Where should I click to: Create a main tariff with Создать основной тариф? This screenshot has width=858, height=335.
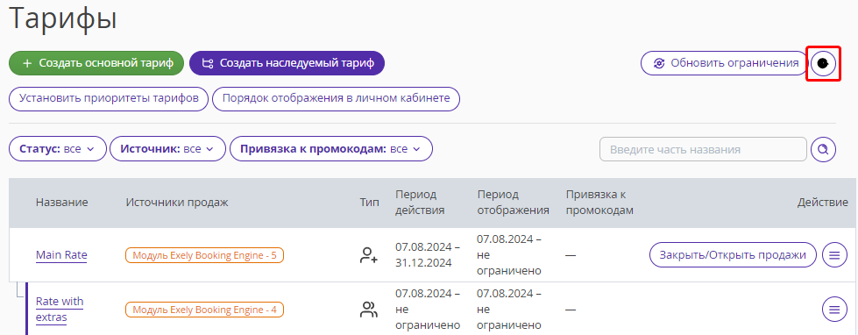(x=97, y=63)
